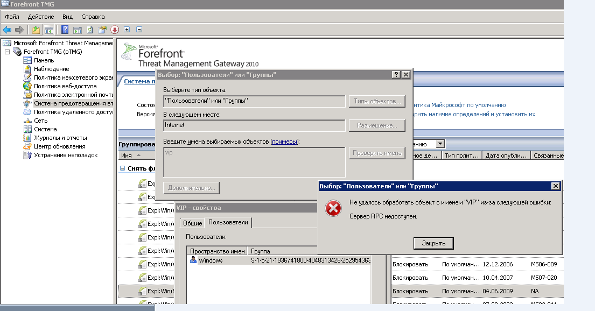Switch to Общие tab in VIP properties
The image size is (595, 311).
[192, 223]
